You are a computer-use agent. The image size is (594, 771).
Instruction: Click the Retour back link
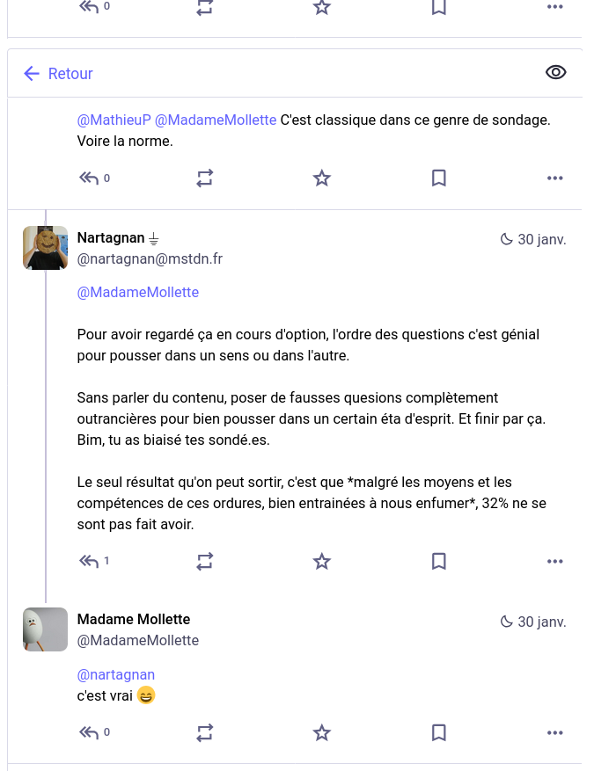(59, 74)
